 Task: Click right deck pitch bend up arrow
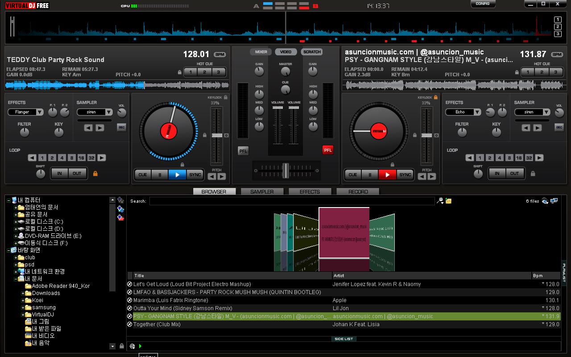(x=432, y=177)
